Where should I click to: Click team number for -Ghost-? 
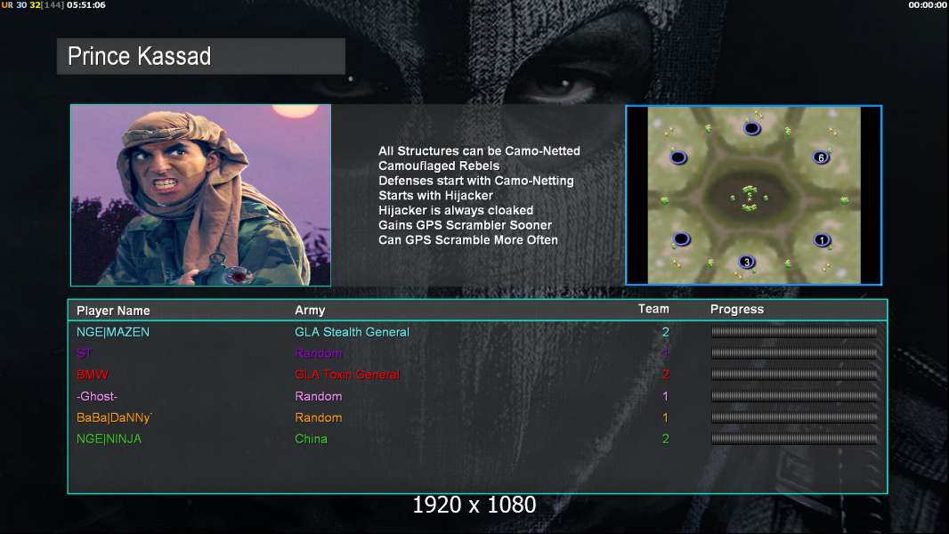point(665,396)
